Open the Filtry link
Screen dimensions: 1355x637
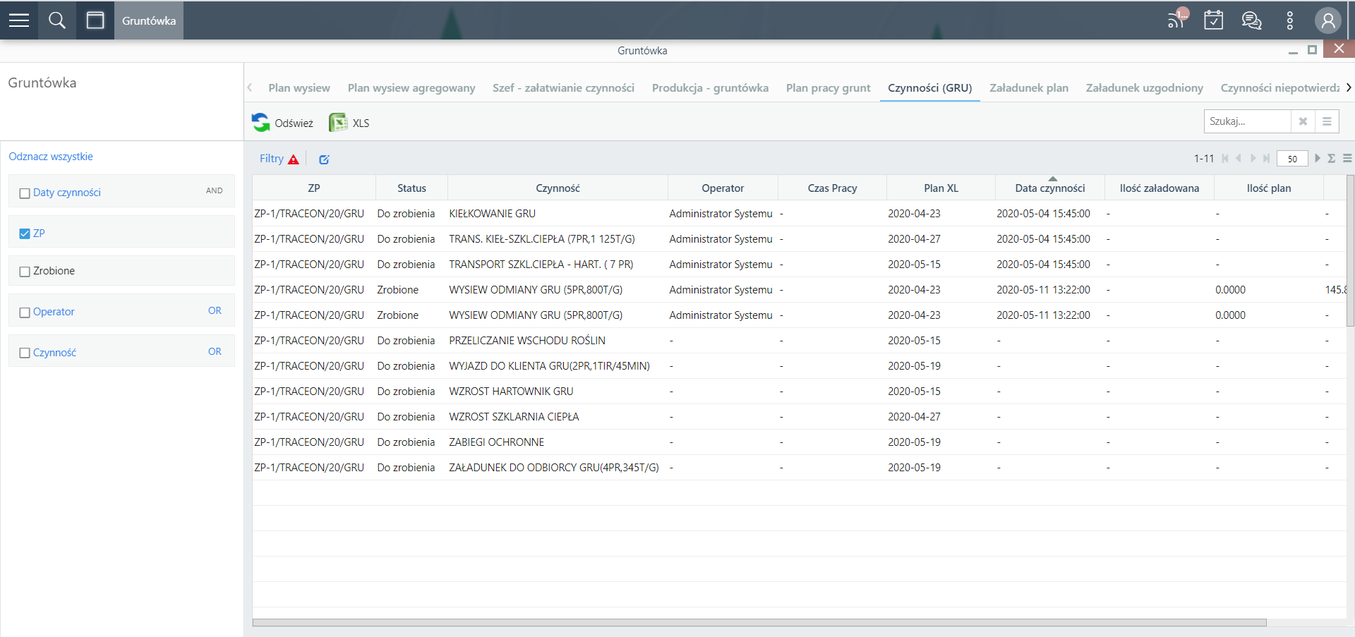[272, 159]
